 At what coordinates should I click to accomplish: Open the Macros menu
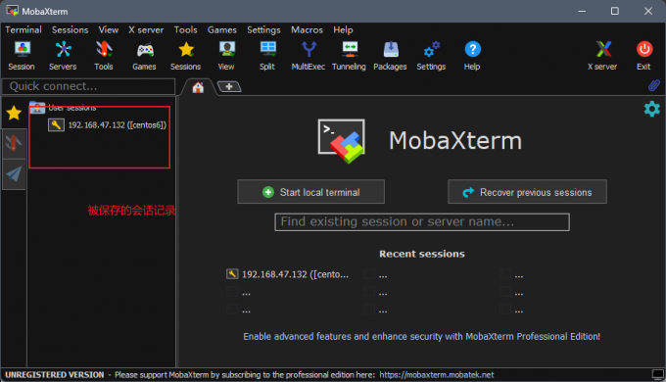(x=307, y=29)
